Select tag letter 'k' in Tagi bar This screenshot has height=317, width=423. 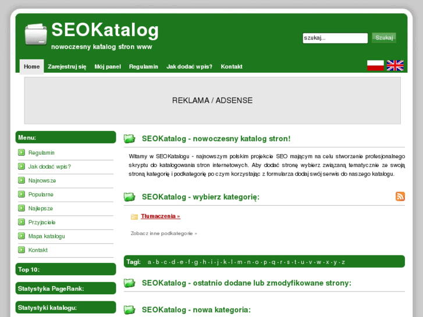tap(225, 262)
